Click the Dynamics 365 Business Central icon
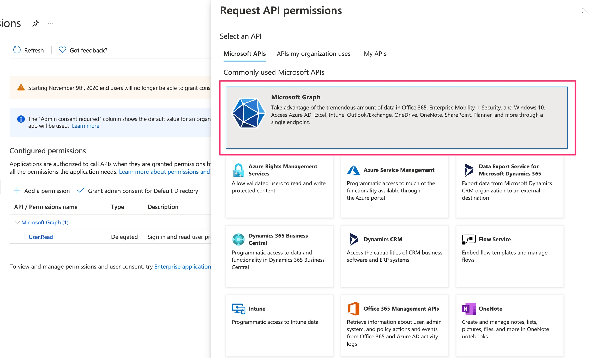This screenshot has height=358, width=601. coord(238,239)
